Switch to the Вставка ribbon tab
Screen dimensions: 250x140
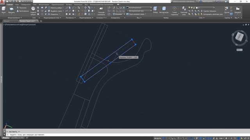pyautogui.click(x=69, y=5)
